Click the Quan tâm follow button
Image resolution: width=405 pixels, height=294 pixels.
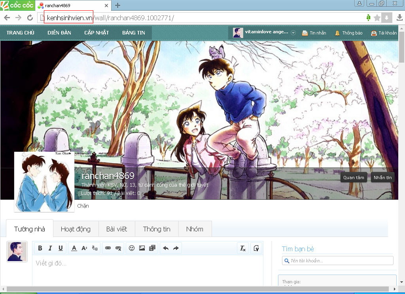(354, 178)
